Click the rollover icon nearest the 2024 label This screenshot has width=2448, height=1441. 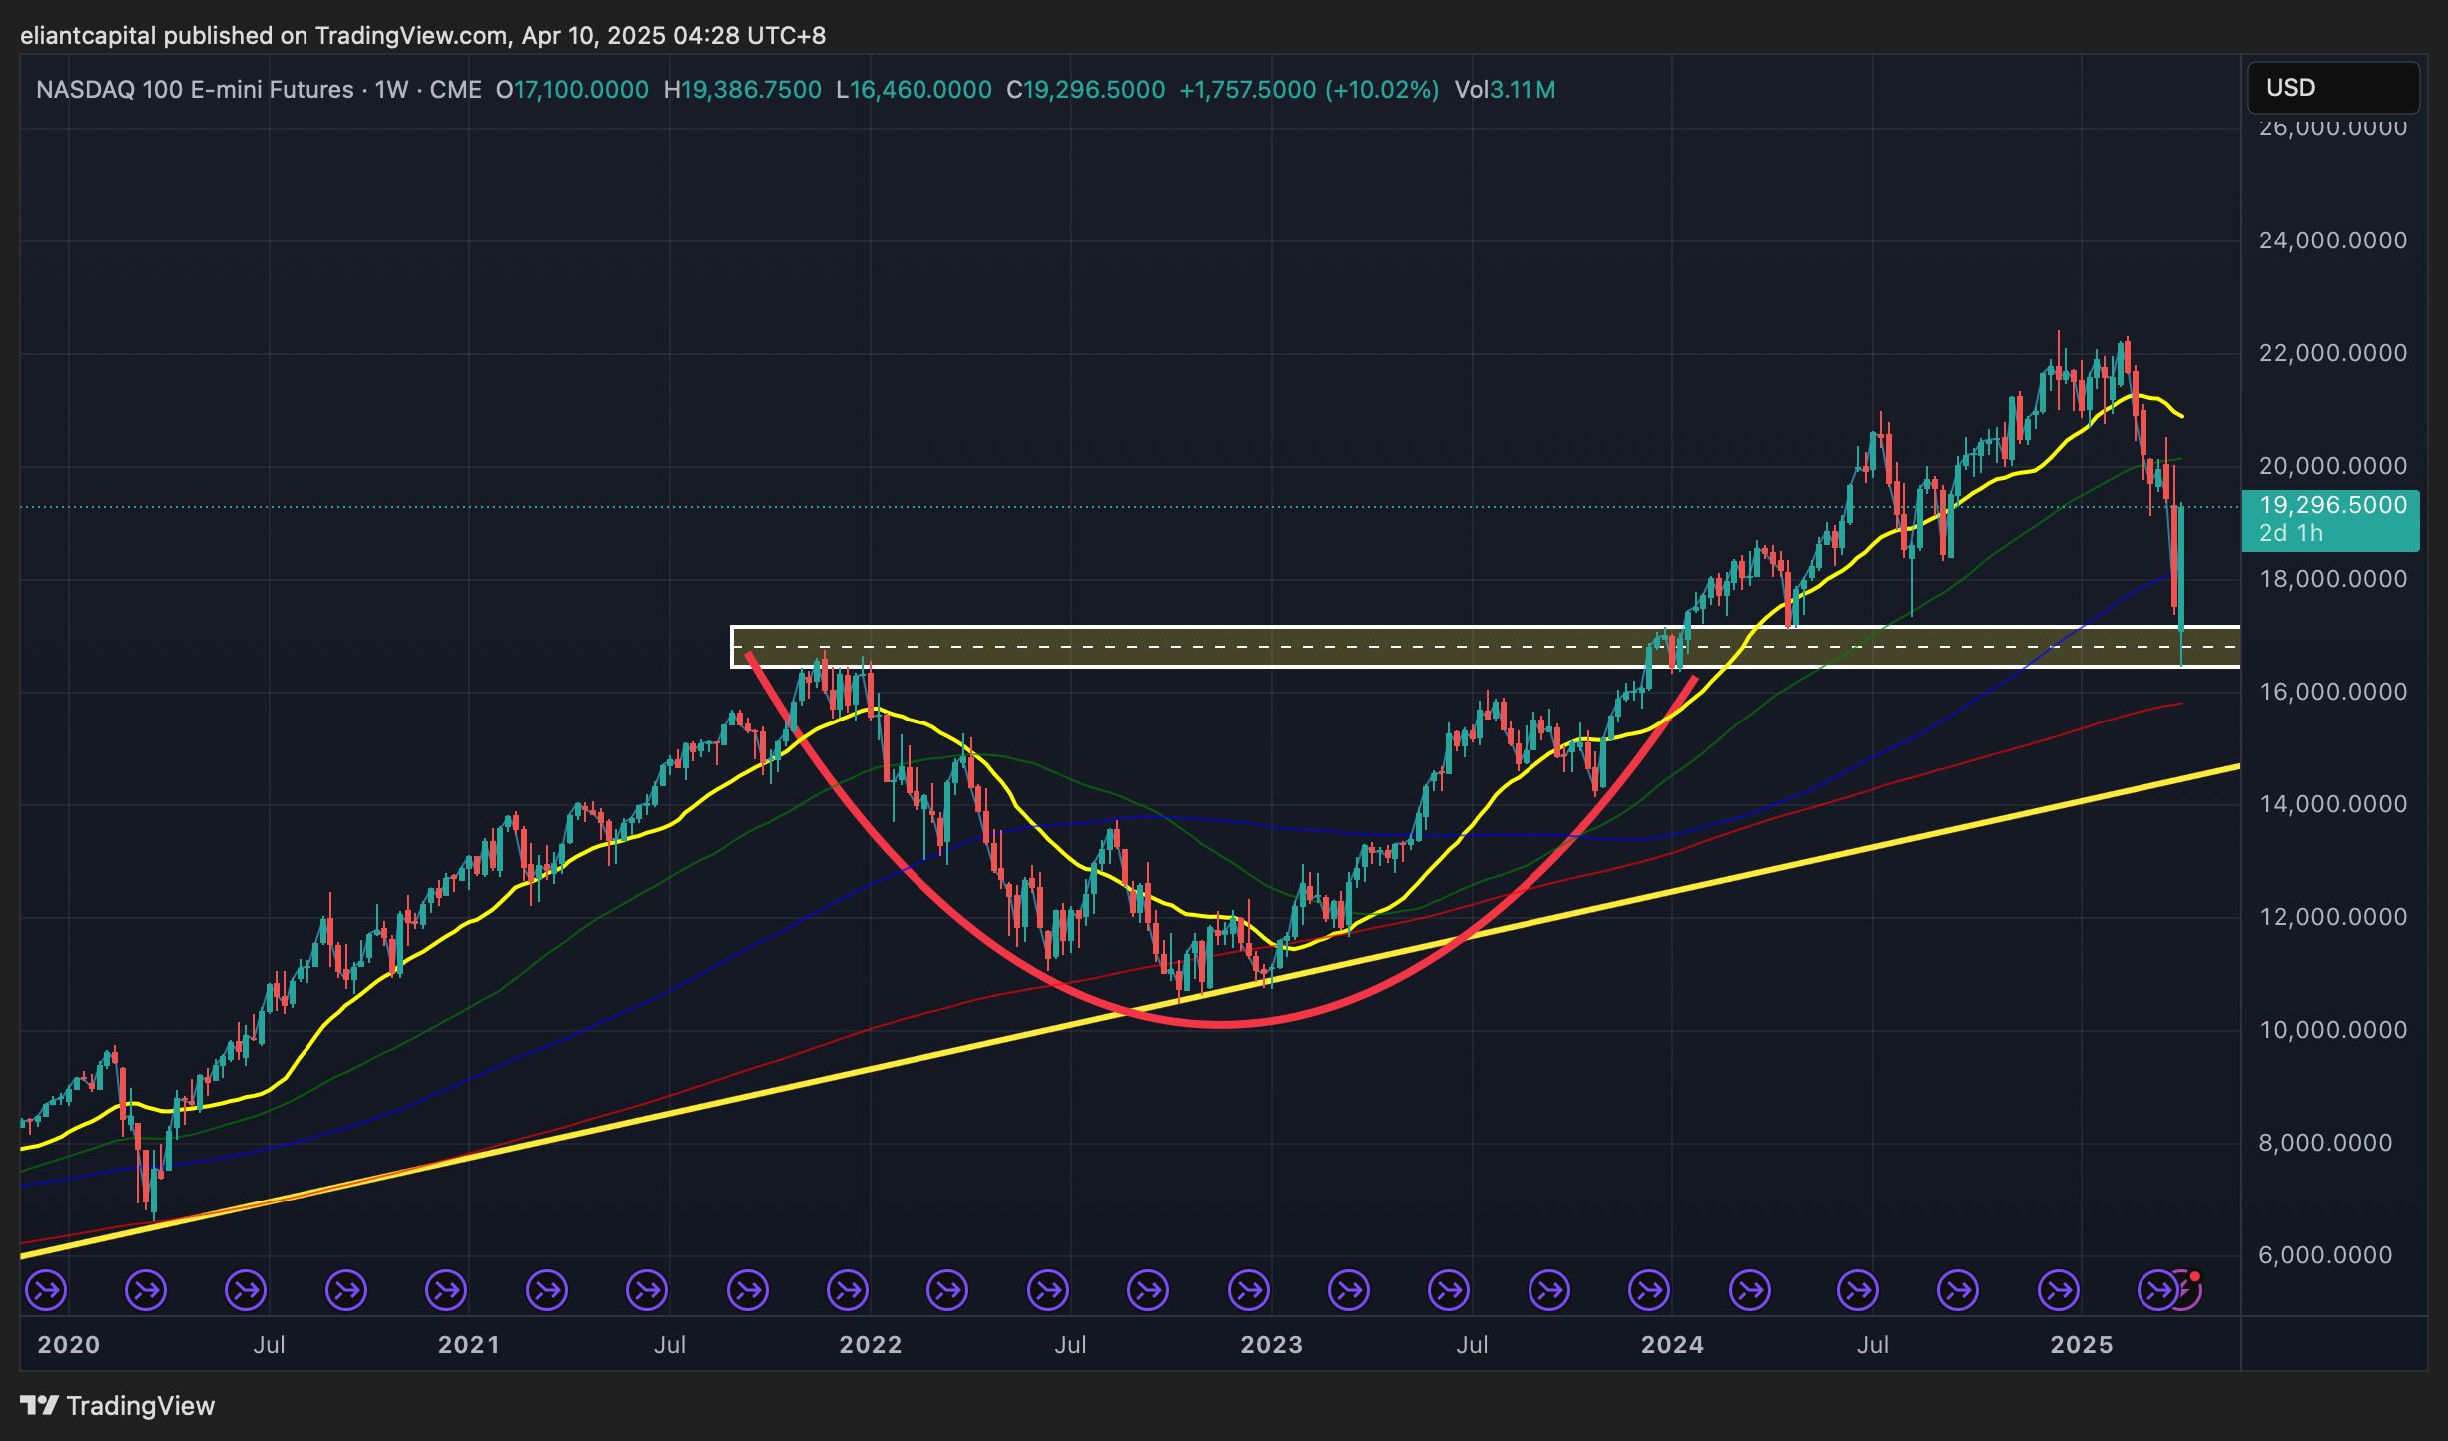(x=1649, y=1290)
